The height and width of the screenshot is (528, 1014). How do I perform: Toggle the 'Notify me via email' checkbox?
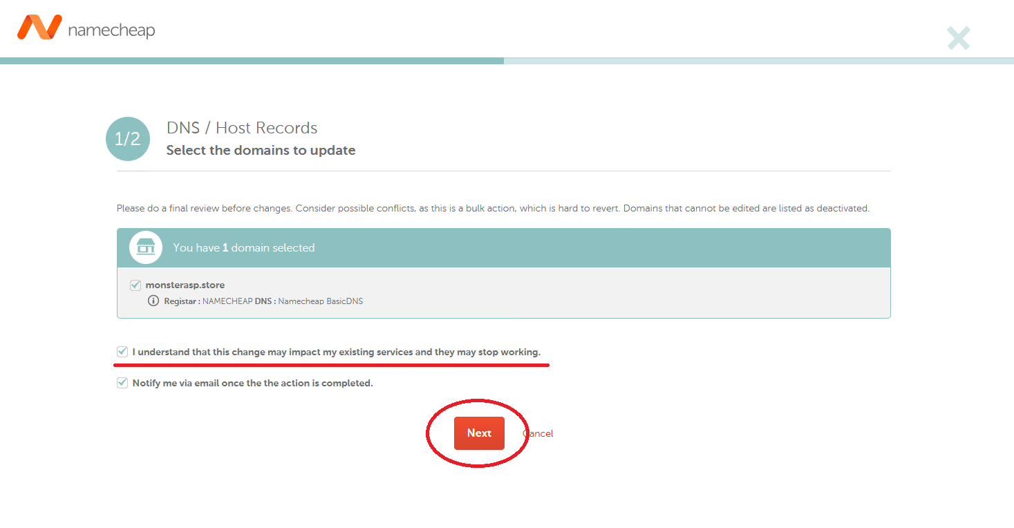[x=122, y=383]
